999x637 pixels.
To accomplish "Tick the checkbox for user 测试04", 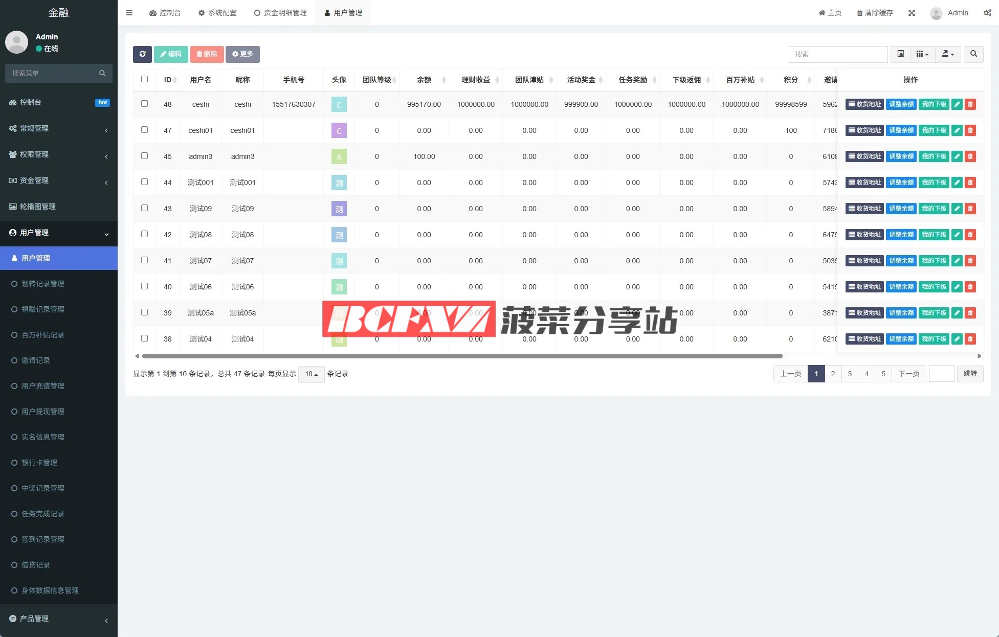I will coord(144,338).
